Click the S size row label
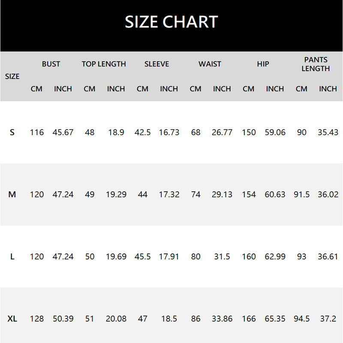 (12, 132)
